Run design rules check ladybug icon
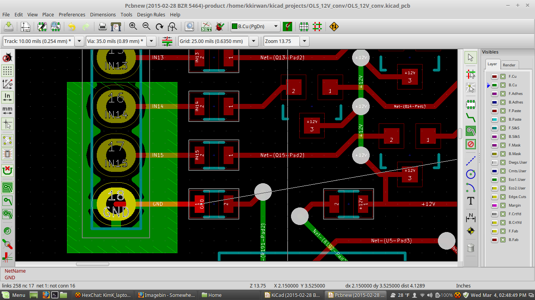Viewport: 535px width, 300px height. pyautogui.click(x=220, y=27)
